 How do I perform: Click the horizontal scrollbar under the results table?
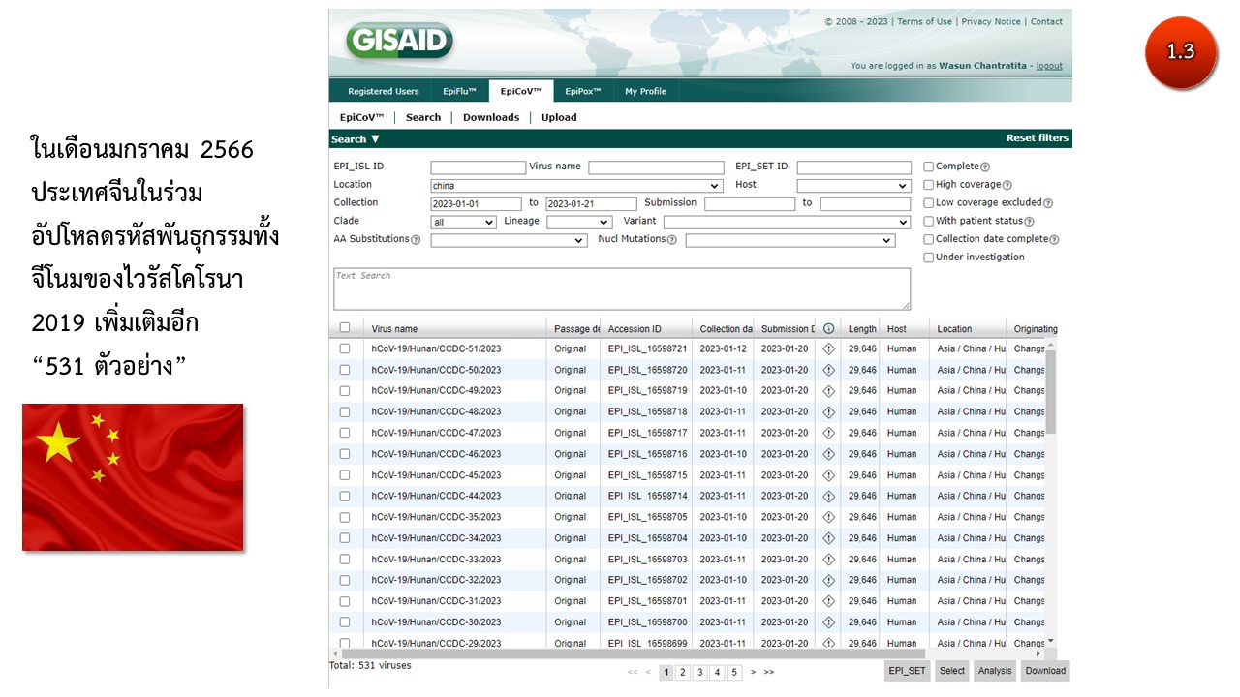678,654
